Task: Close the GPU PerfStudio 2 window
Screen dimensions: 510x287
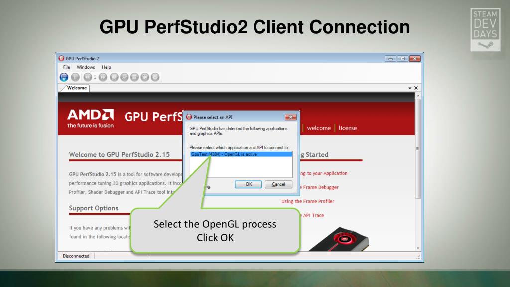Action: pyautogui.click(x=415, y=59)
